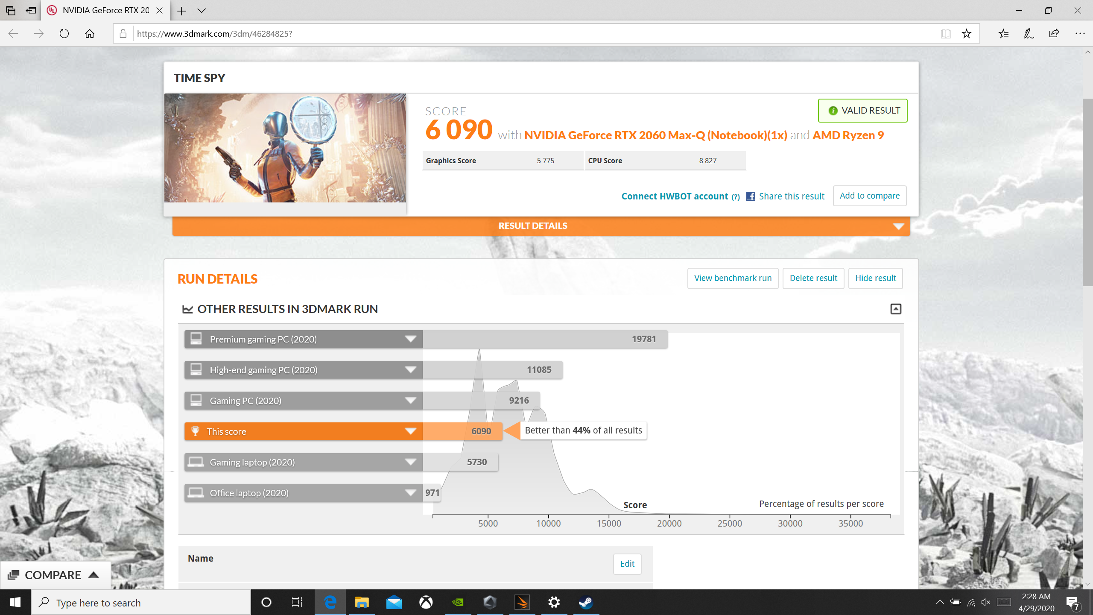Open File Explorer from taskbar
This screenshot has height=615, width=1093.
(x=362, y=602)
